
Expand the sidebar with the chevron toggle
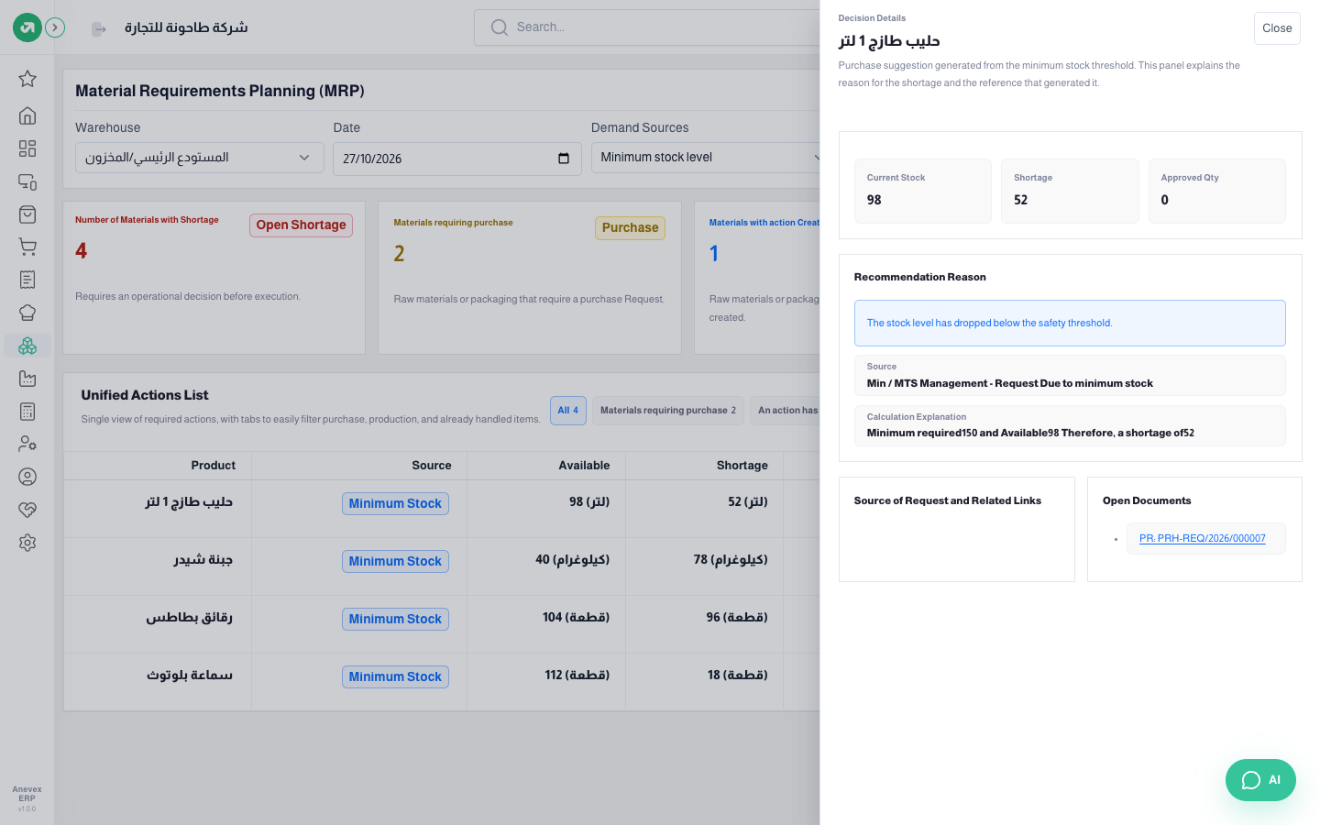(55, 27)
